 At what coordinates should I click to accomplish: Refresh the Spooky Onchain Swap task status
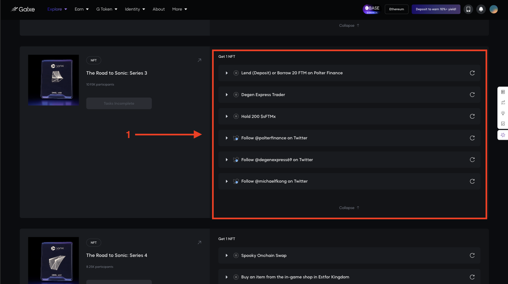472,255
